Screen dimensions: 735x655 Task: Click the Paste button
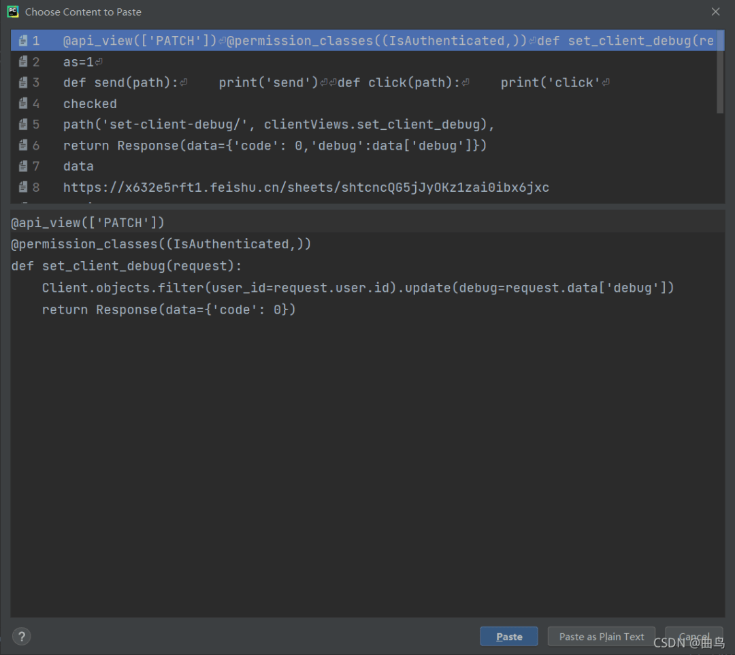coord(509,636)
